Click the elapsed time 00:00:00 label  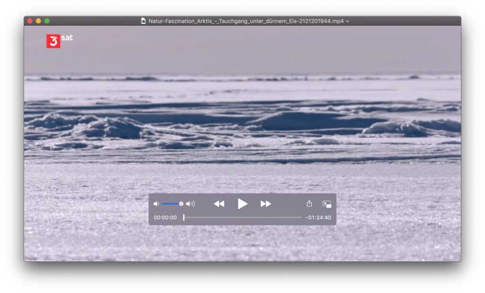click(165, 218)
